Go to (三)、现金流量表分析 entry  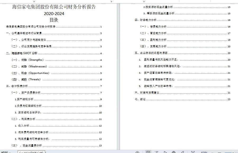(x=57, y=146)
